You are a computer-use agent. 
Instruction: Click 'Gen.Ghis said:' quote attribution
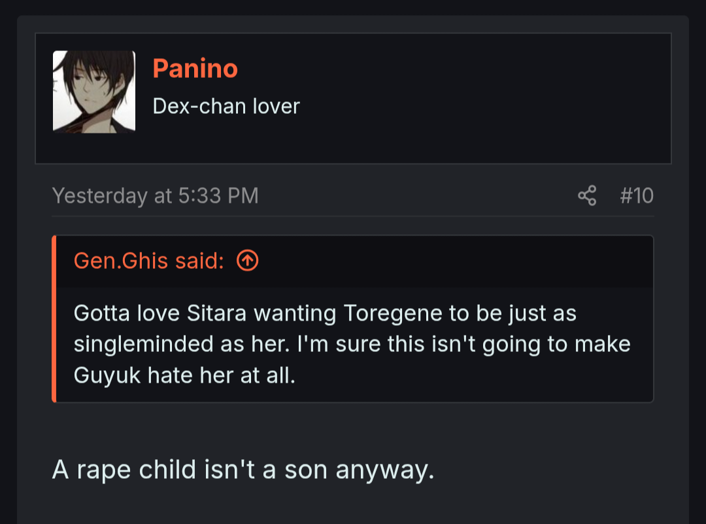pyautogui.click(x=149, y=260)
